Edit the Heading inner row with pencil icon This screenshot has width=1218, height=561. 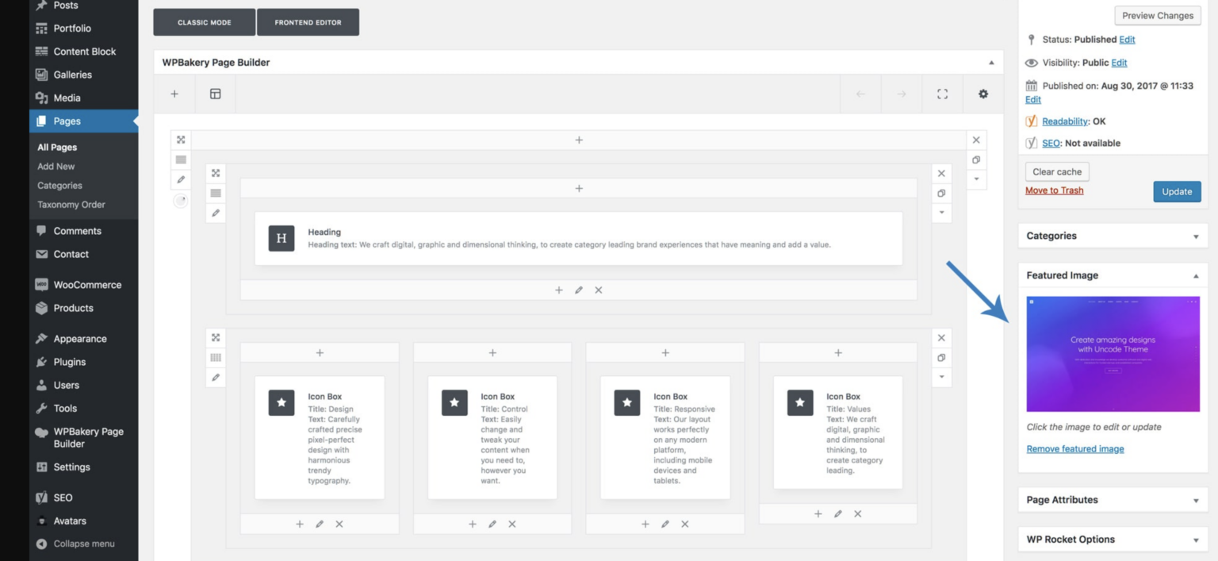click(216, 213)
